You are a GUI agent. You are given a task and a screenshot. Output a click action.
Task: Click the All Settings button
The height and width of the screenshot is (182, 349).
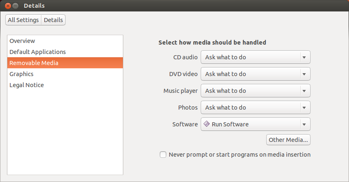(23, 20)
